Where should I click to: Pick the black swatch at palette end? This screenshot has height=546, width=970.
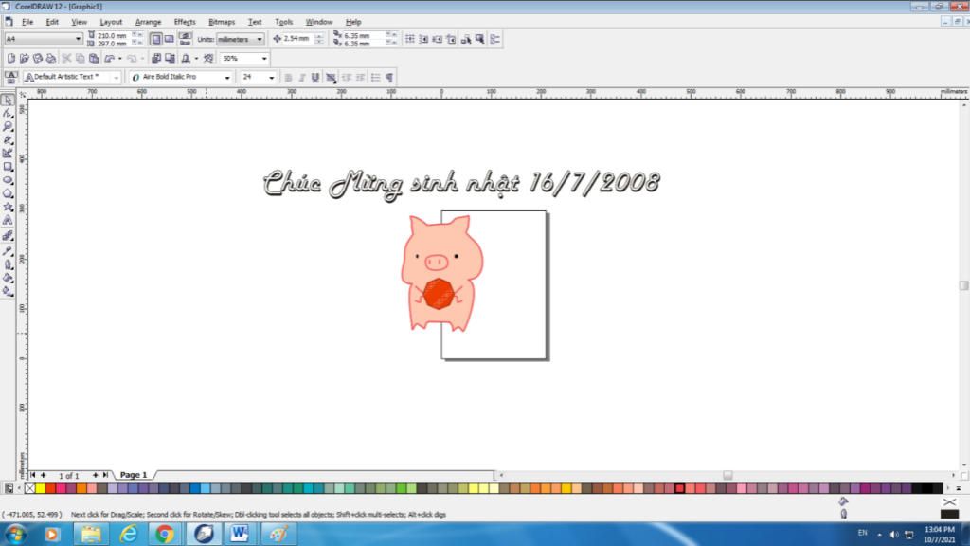point(937,489)
